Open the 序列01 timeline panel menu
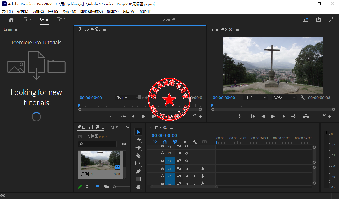 pyautogui.click(x=172, y=128)
